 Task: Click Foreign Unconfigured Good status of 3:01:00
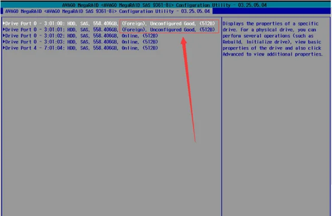pyautogui.click(x=158, y=23)
